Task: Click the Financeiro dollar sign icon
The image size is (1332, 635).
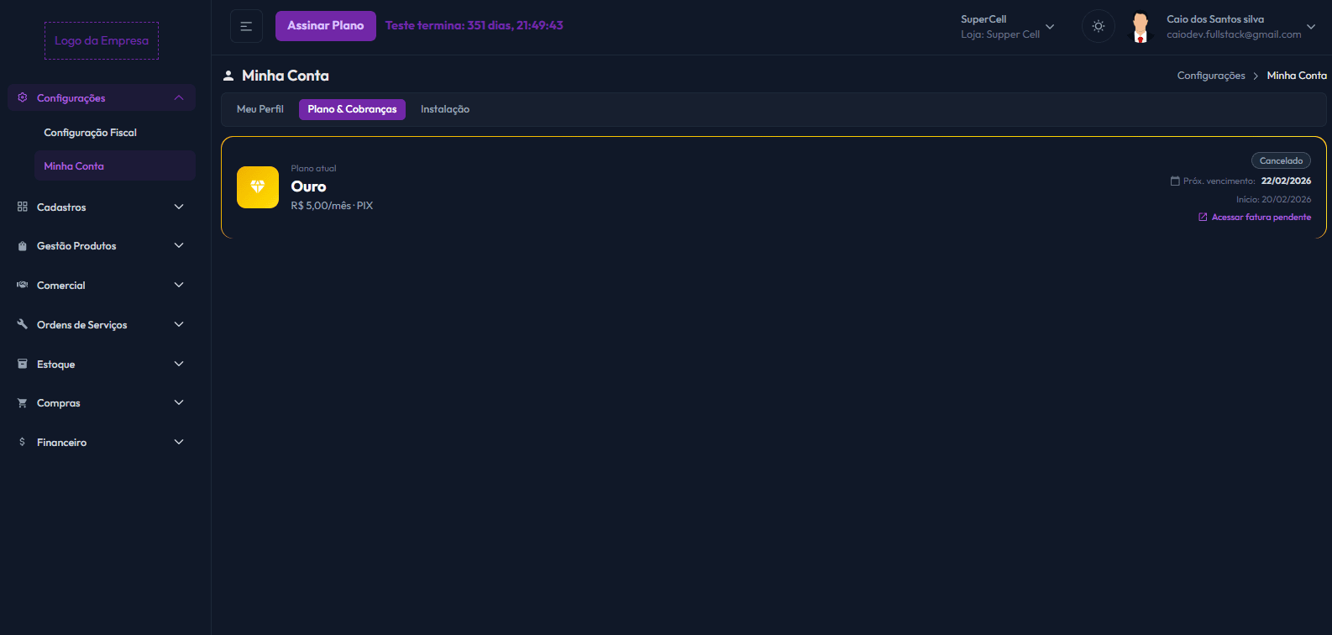Action: (x=23, y=442)
